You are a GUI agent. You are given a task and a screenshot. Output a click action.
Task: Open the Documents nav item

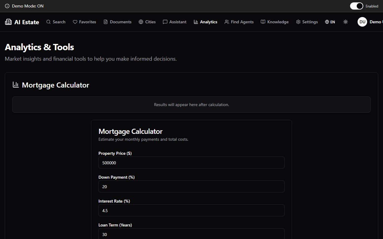click(118, 22)
